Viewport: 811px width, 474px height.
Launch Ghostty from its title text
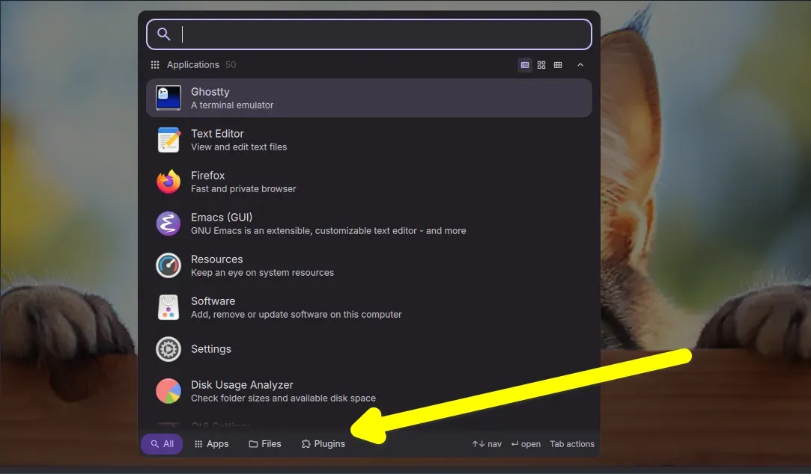point(210,92)
